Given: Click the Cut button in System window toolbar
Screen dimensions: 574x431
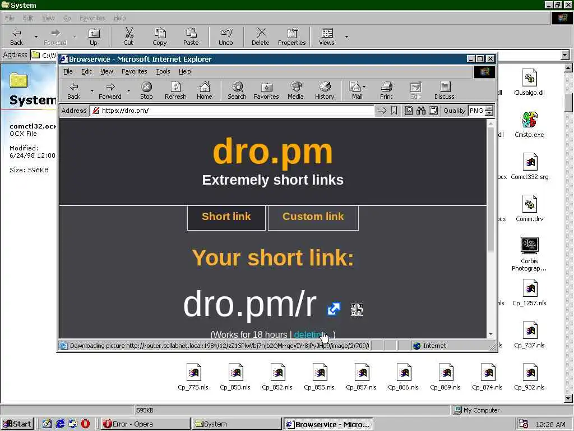Looking at the screenshot, I should click(x=128, y=36).
